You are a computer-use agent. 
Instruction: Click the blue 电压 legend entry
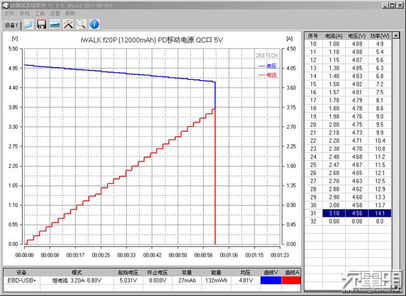[268, 66]
